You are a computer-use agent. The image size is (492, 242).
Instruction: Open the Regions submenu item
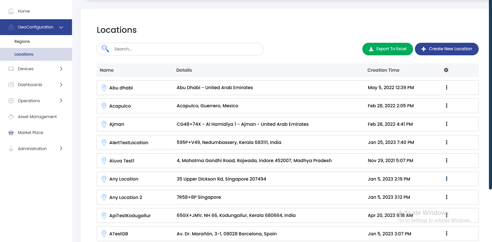[22, 41]
